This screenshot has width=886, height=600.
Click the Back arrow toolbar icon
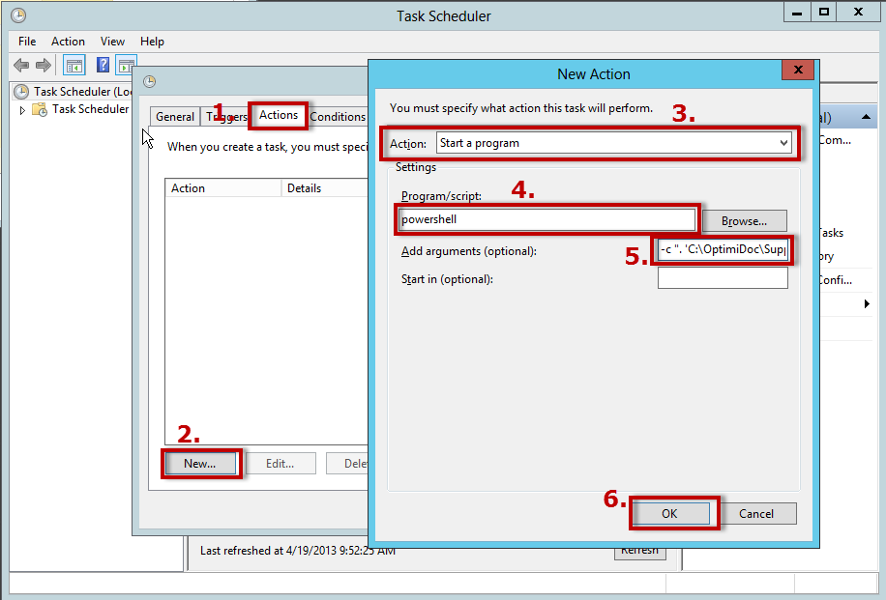pyautogui.click(x=21, y=66)
